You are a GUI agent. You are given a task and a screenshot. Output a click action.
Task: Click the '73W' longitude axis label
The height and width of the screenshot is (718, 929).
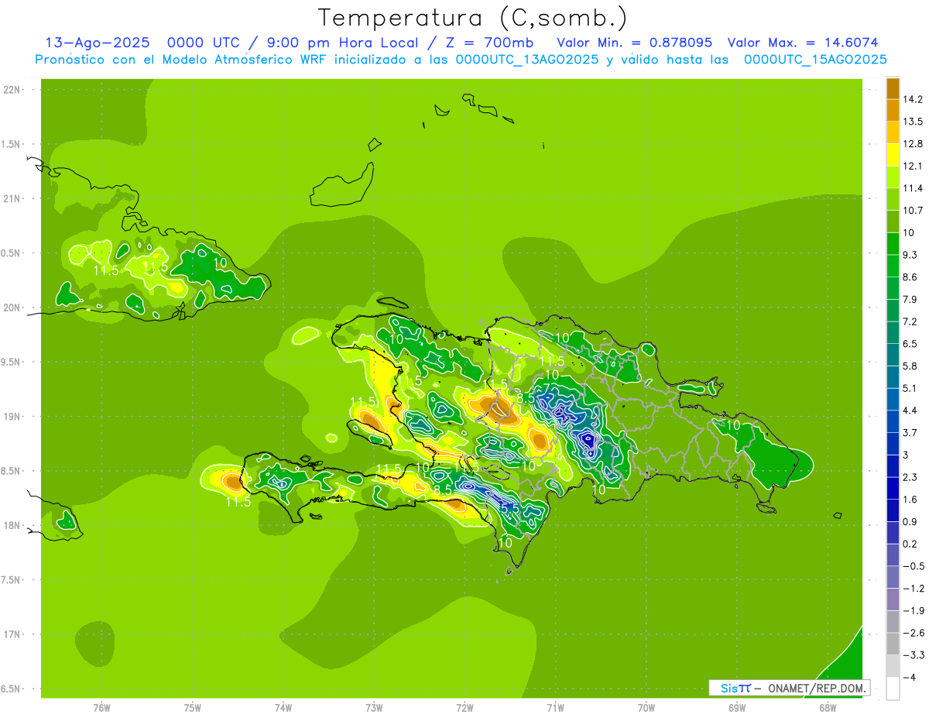coord(374,708)
